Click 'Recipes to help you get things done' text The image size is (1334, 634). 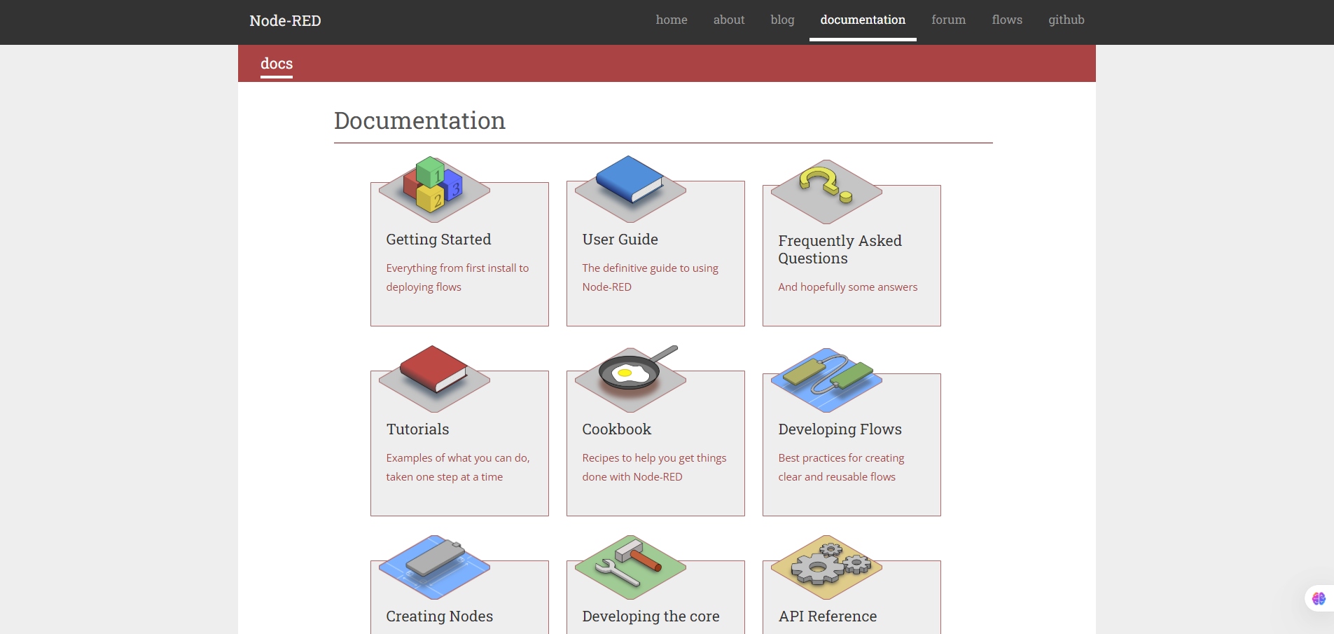tap(654, 467)
